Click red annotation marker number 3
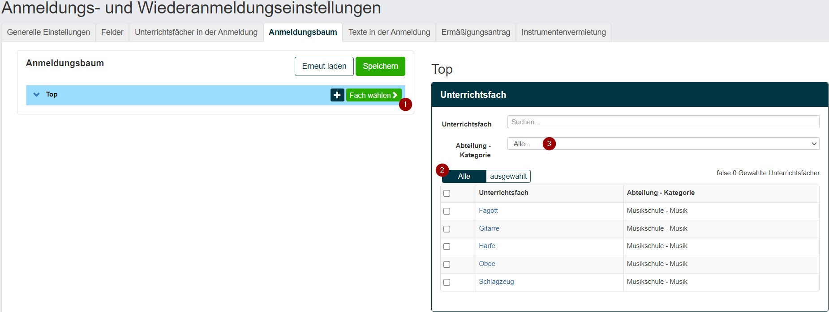Image resolution: width=829 pixels, height=312 pixels. (x=549, y=144)
